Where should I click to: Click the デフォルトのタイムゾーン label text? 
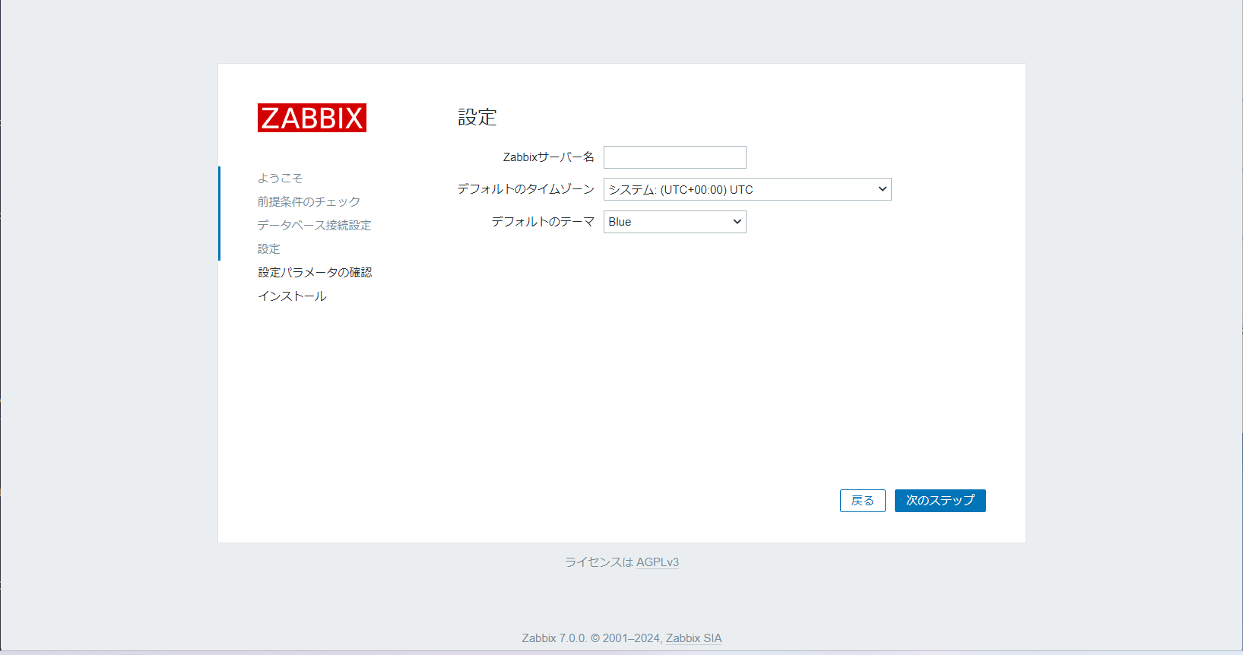coord(525,189)
